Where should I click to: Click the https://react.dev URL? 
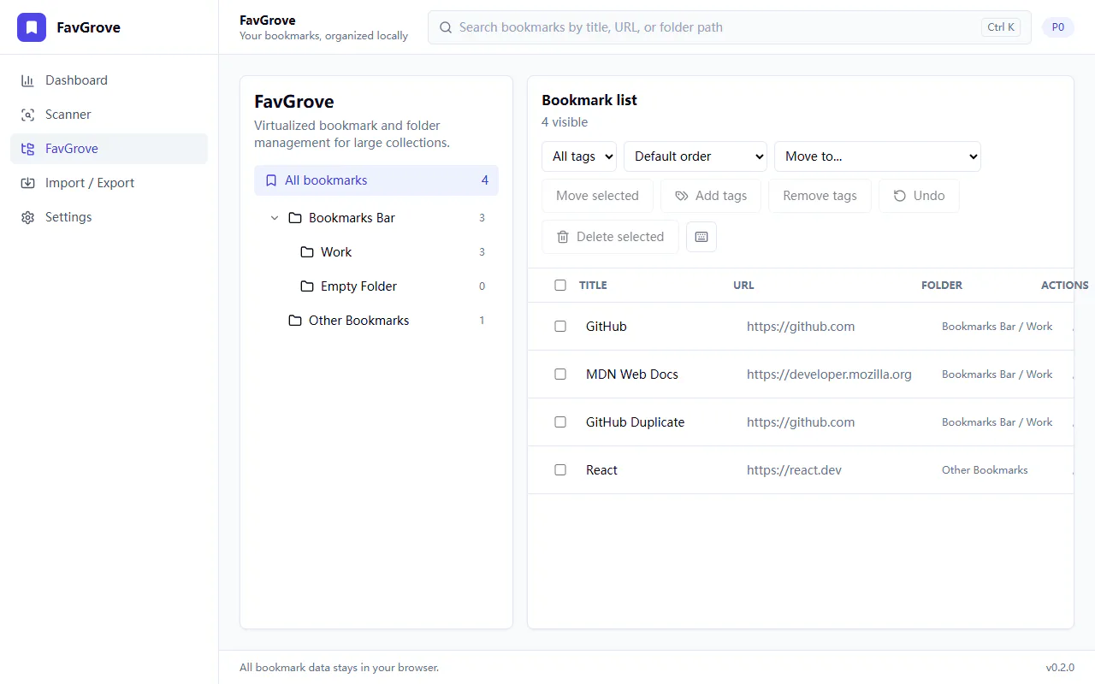coord(794,470)
